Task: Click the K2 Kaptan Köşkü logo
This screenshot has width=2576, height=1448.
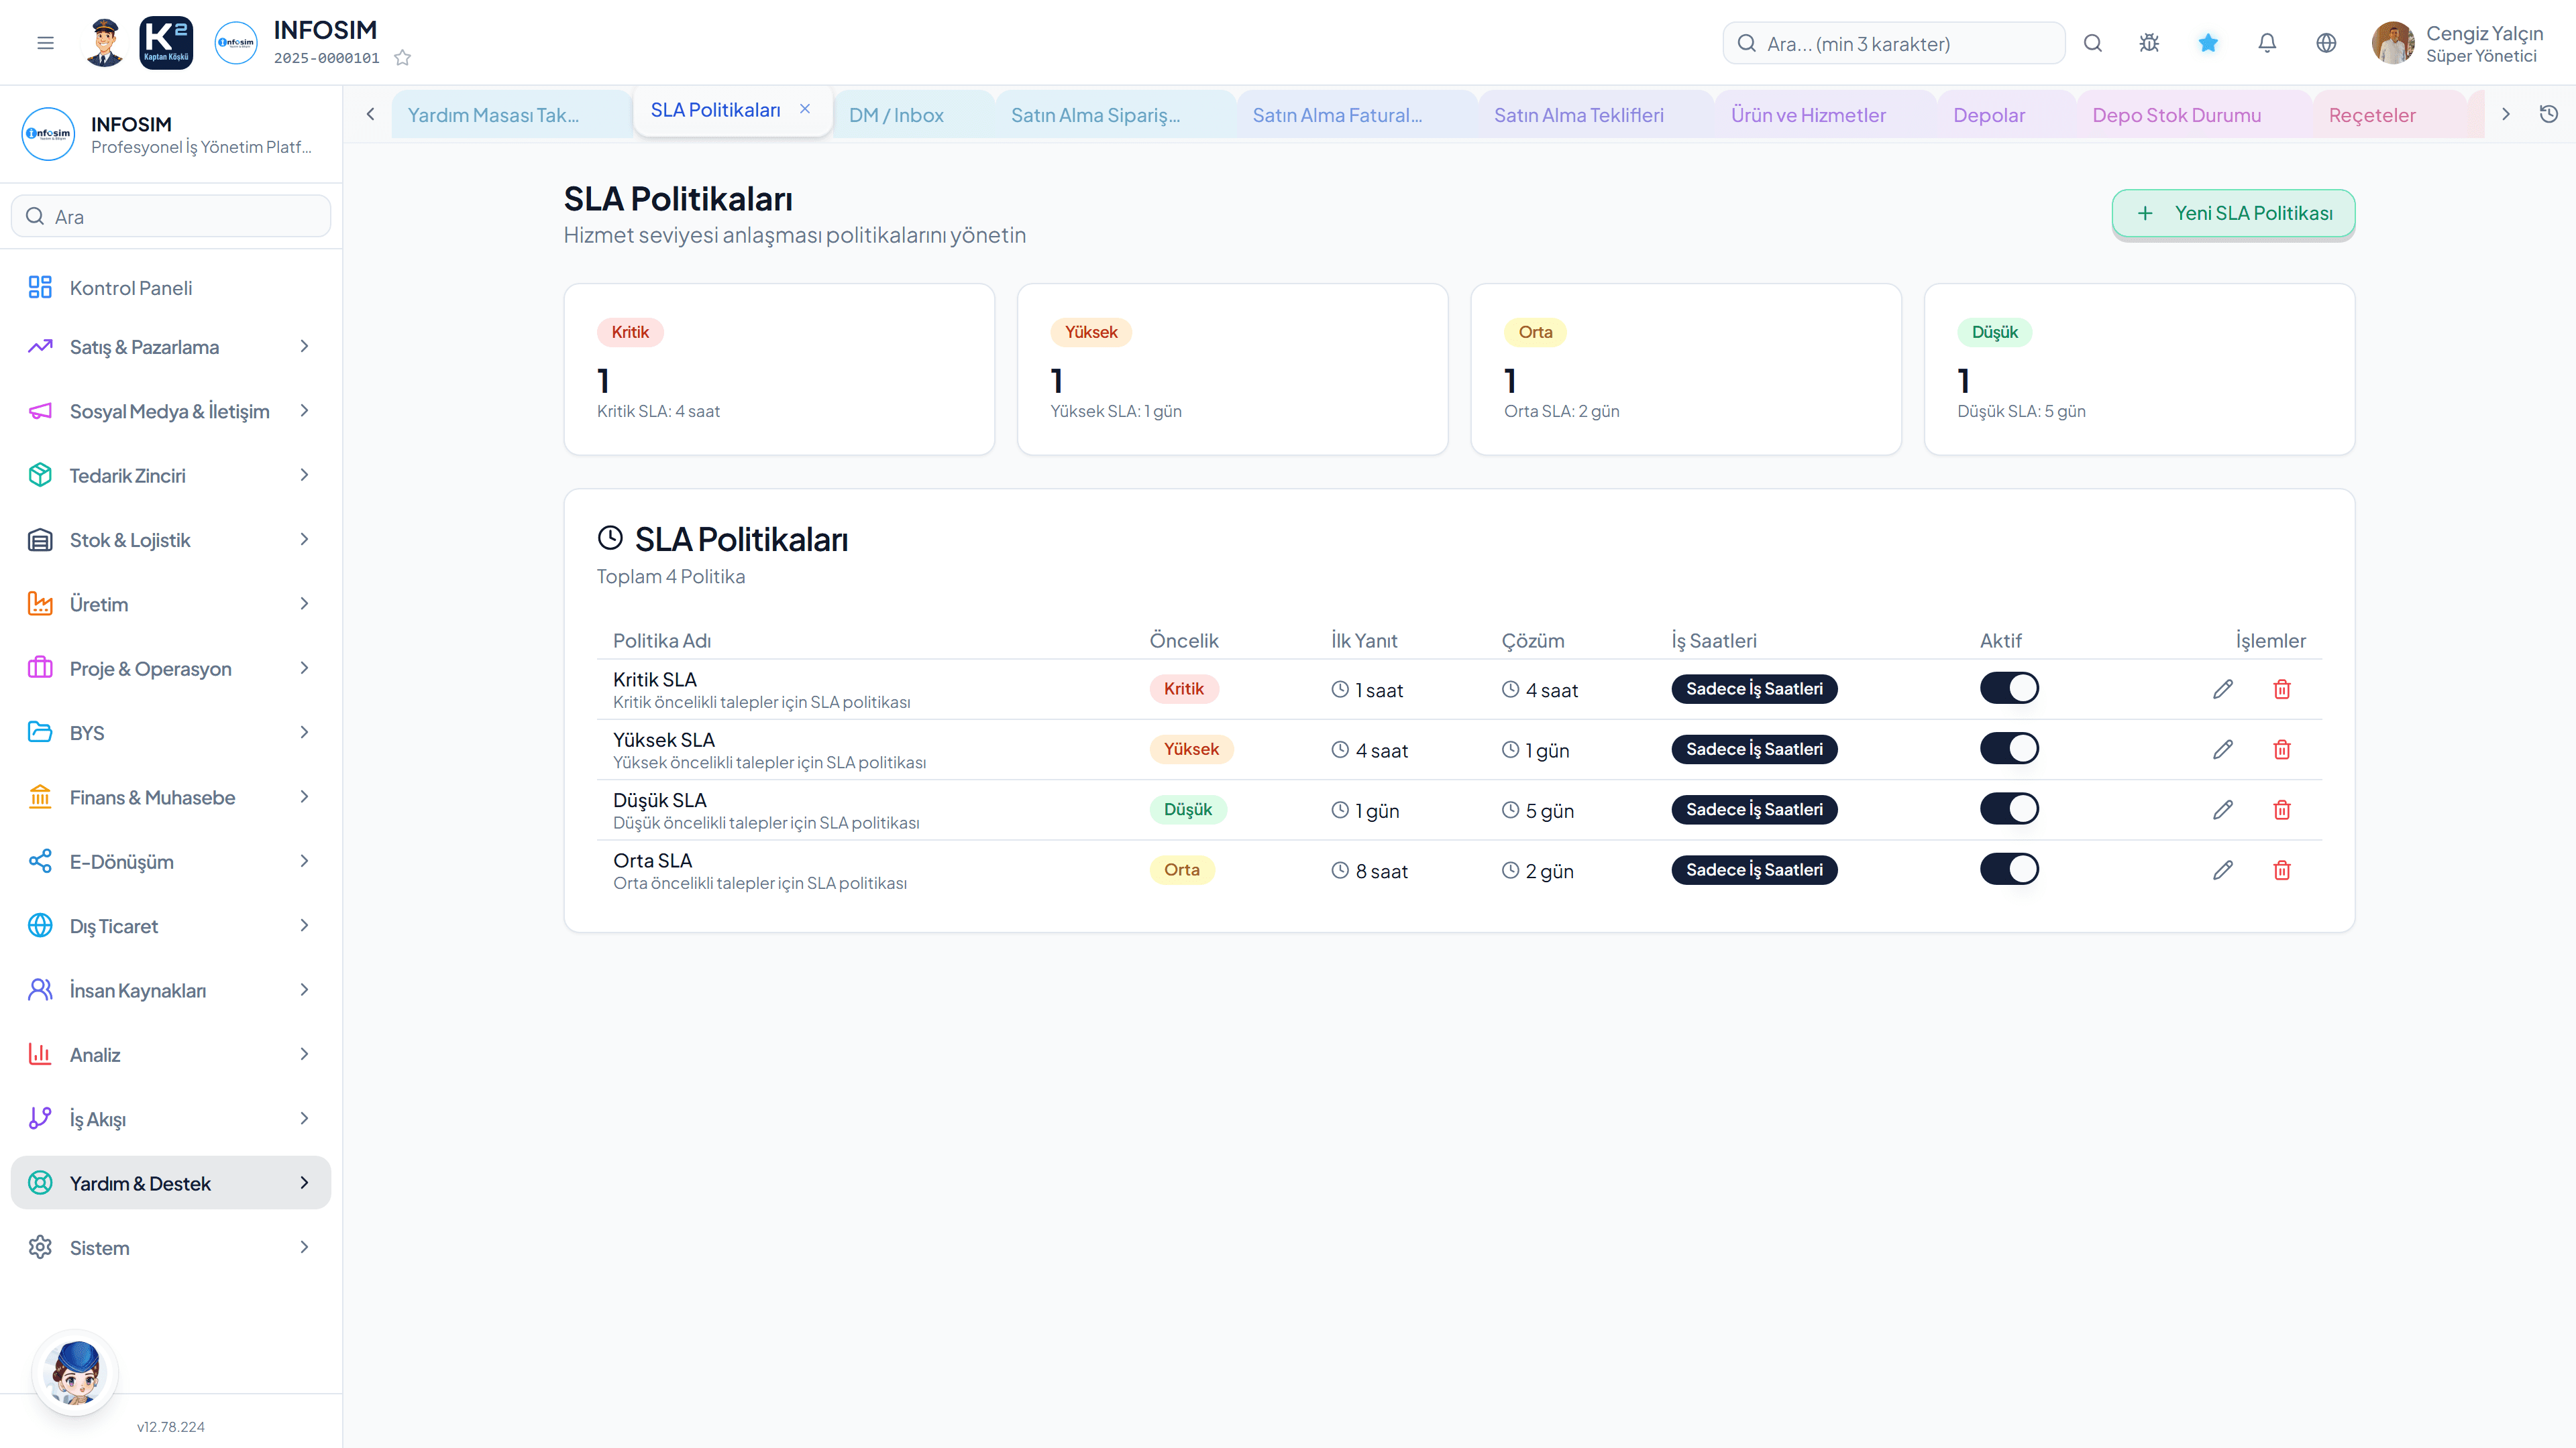Action: point(166,43)
